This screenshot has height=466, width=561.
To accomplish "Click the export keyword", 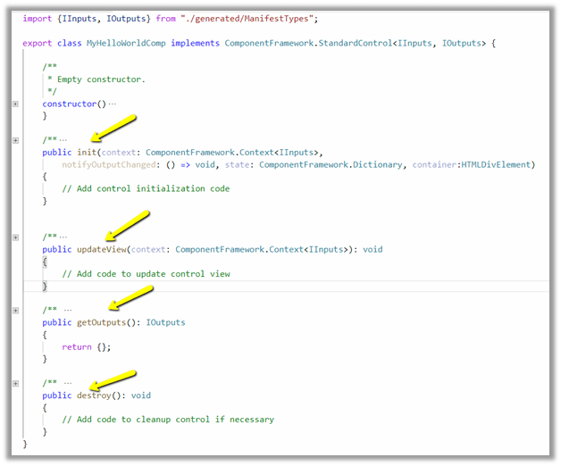I will 38,43.
